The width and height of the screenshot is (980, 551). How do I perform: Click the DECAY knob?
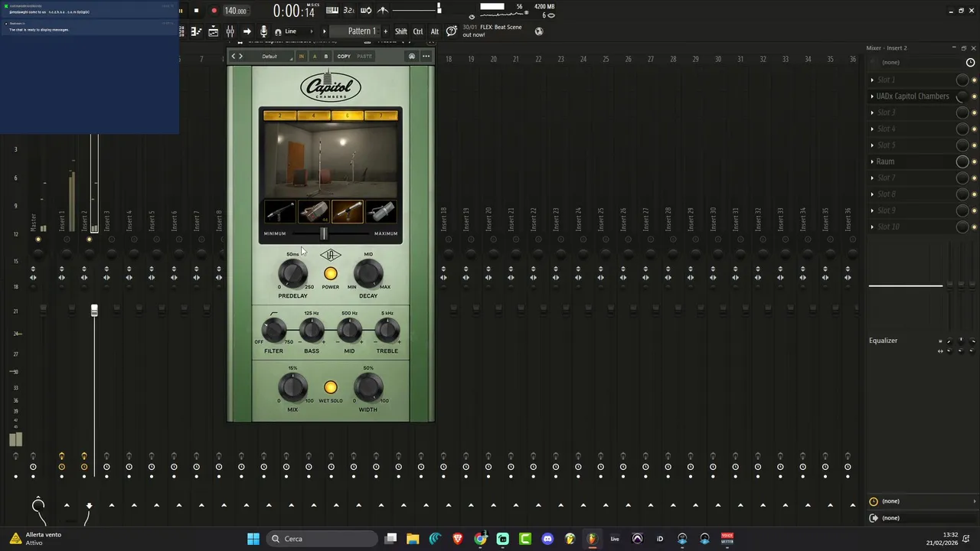pos(368,273)
